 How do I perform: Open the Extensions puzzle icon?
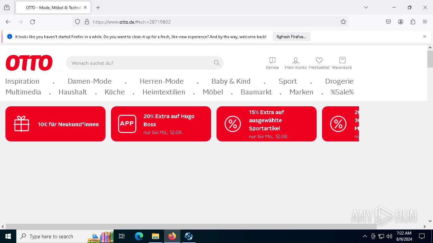pos(413,22)
